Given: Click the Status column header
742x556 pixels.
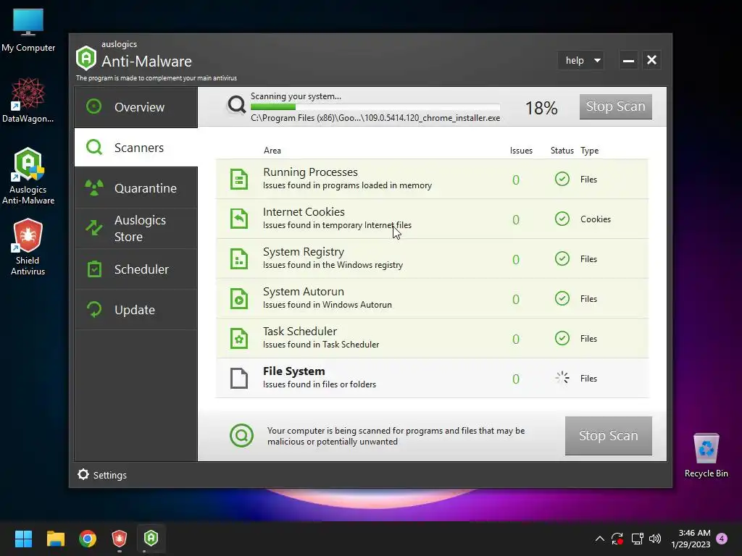Looking at the screenshot, I should [562, 151].
